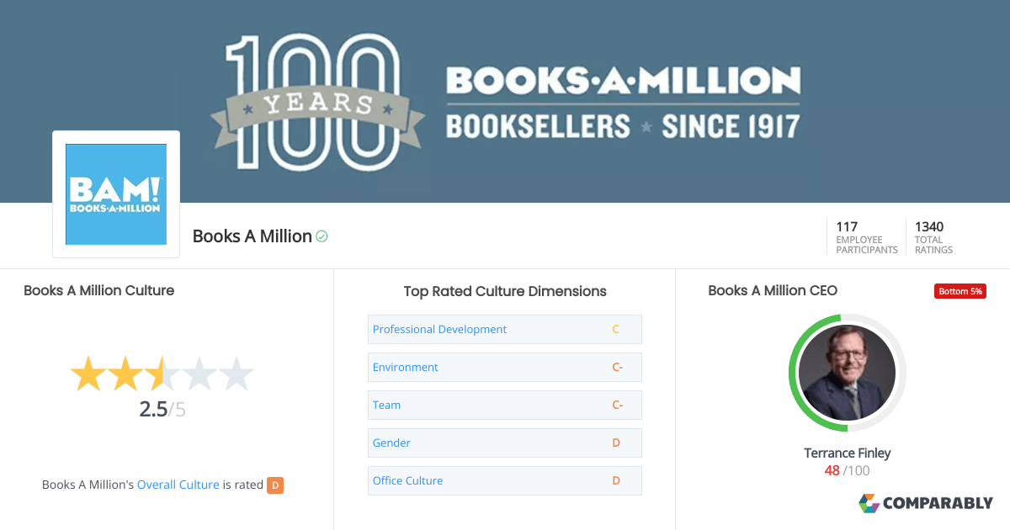Click the green verified checkmark beside company name

point(321,236)
